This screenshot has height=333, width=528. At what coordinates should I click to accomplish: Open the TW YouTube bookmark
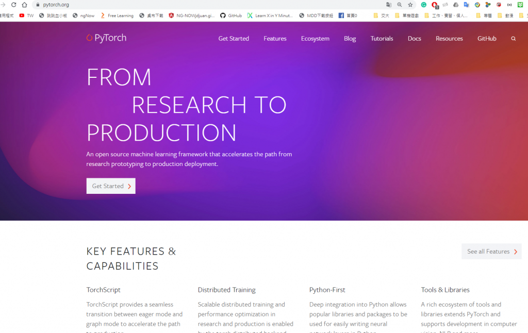26,15
